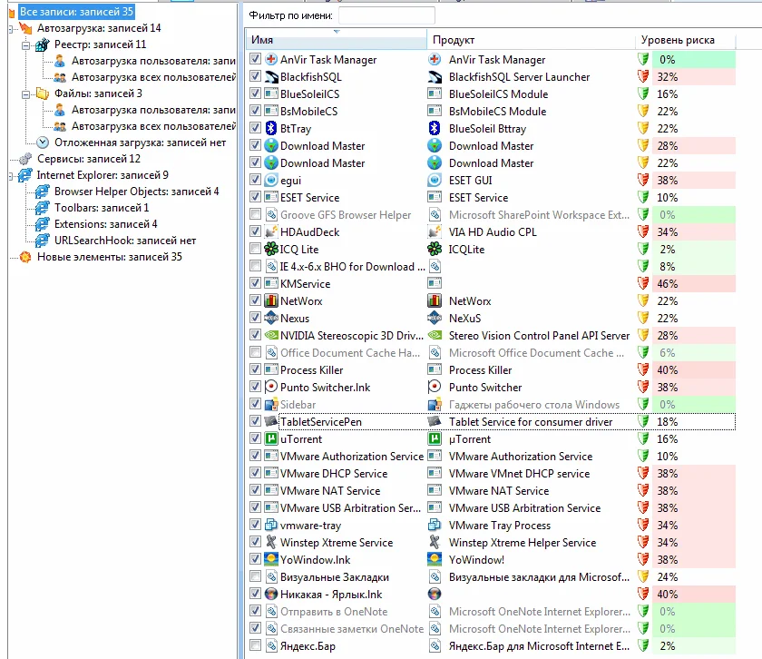Uncheck the KMService checkbox
Screen dimensions: 762x659
(x=255, y=283)
